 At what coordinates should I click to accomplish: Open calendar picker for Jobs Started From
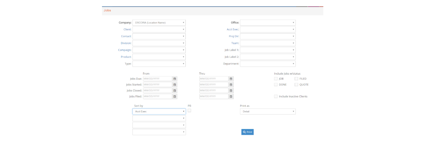click(x=175, y=85)
